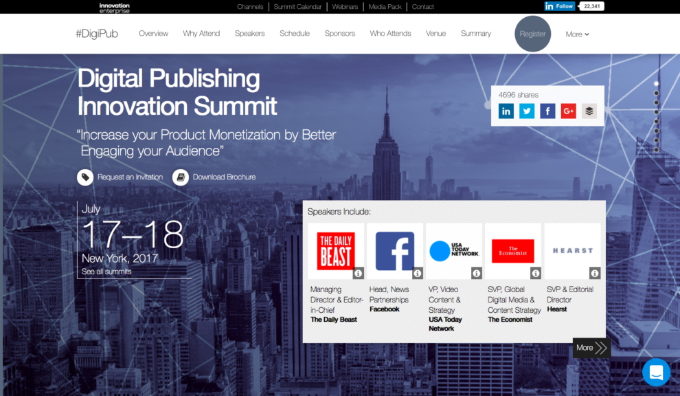Open the More navigation dropdown
This screenshot has height=396, width=680.
point(577,34)
